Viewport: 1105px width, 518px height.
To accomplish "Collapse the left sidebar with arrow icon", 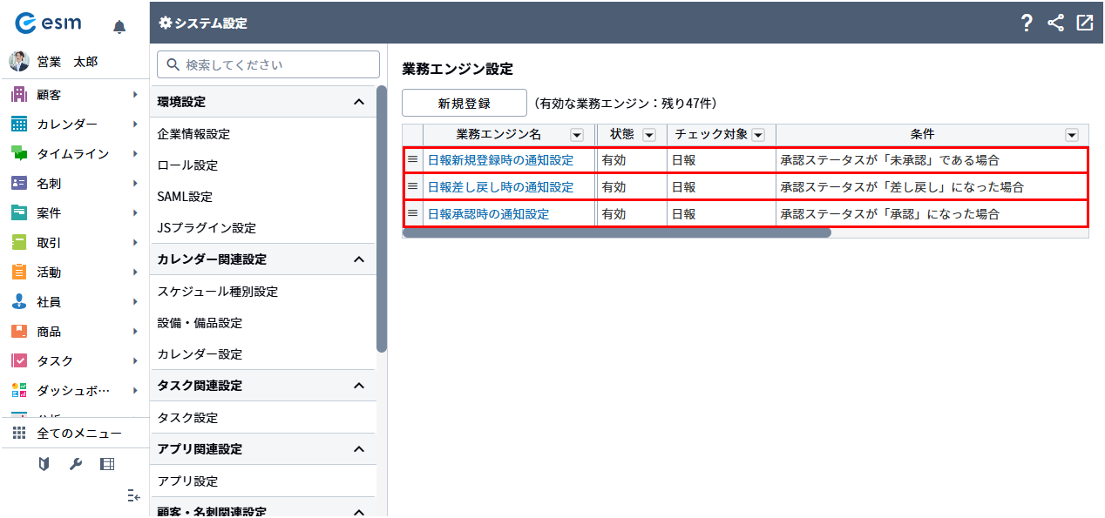I will [132, 495].
